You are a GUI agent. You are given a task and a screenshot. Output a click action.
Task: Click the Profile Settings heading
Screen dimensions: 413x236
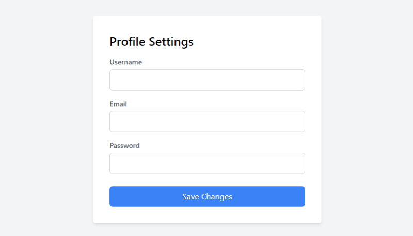151,42
